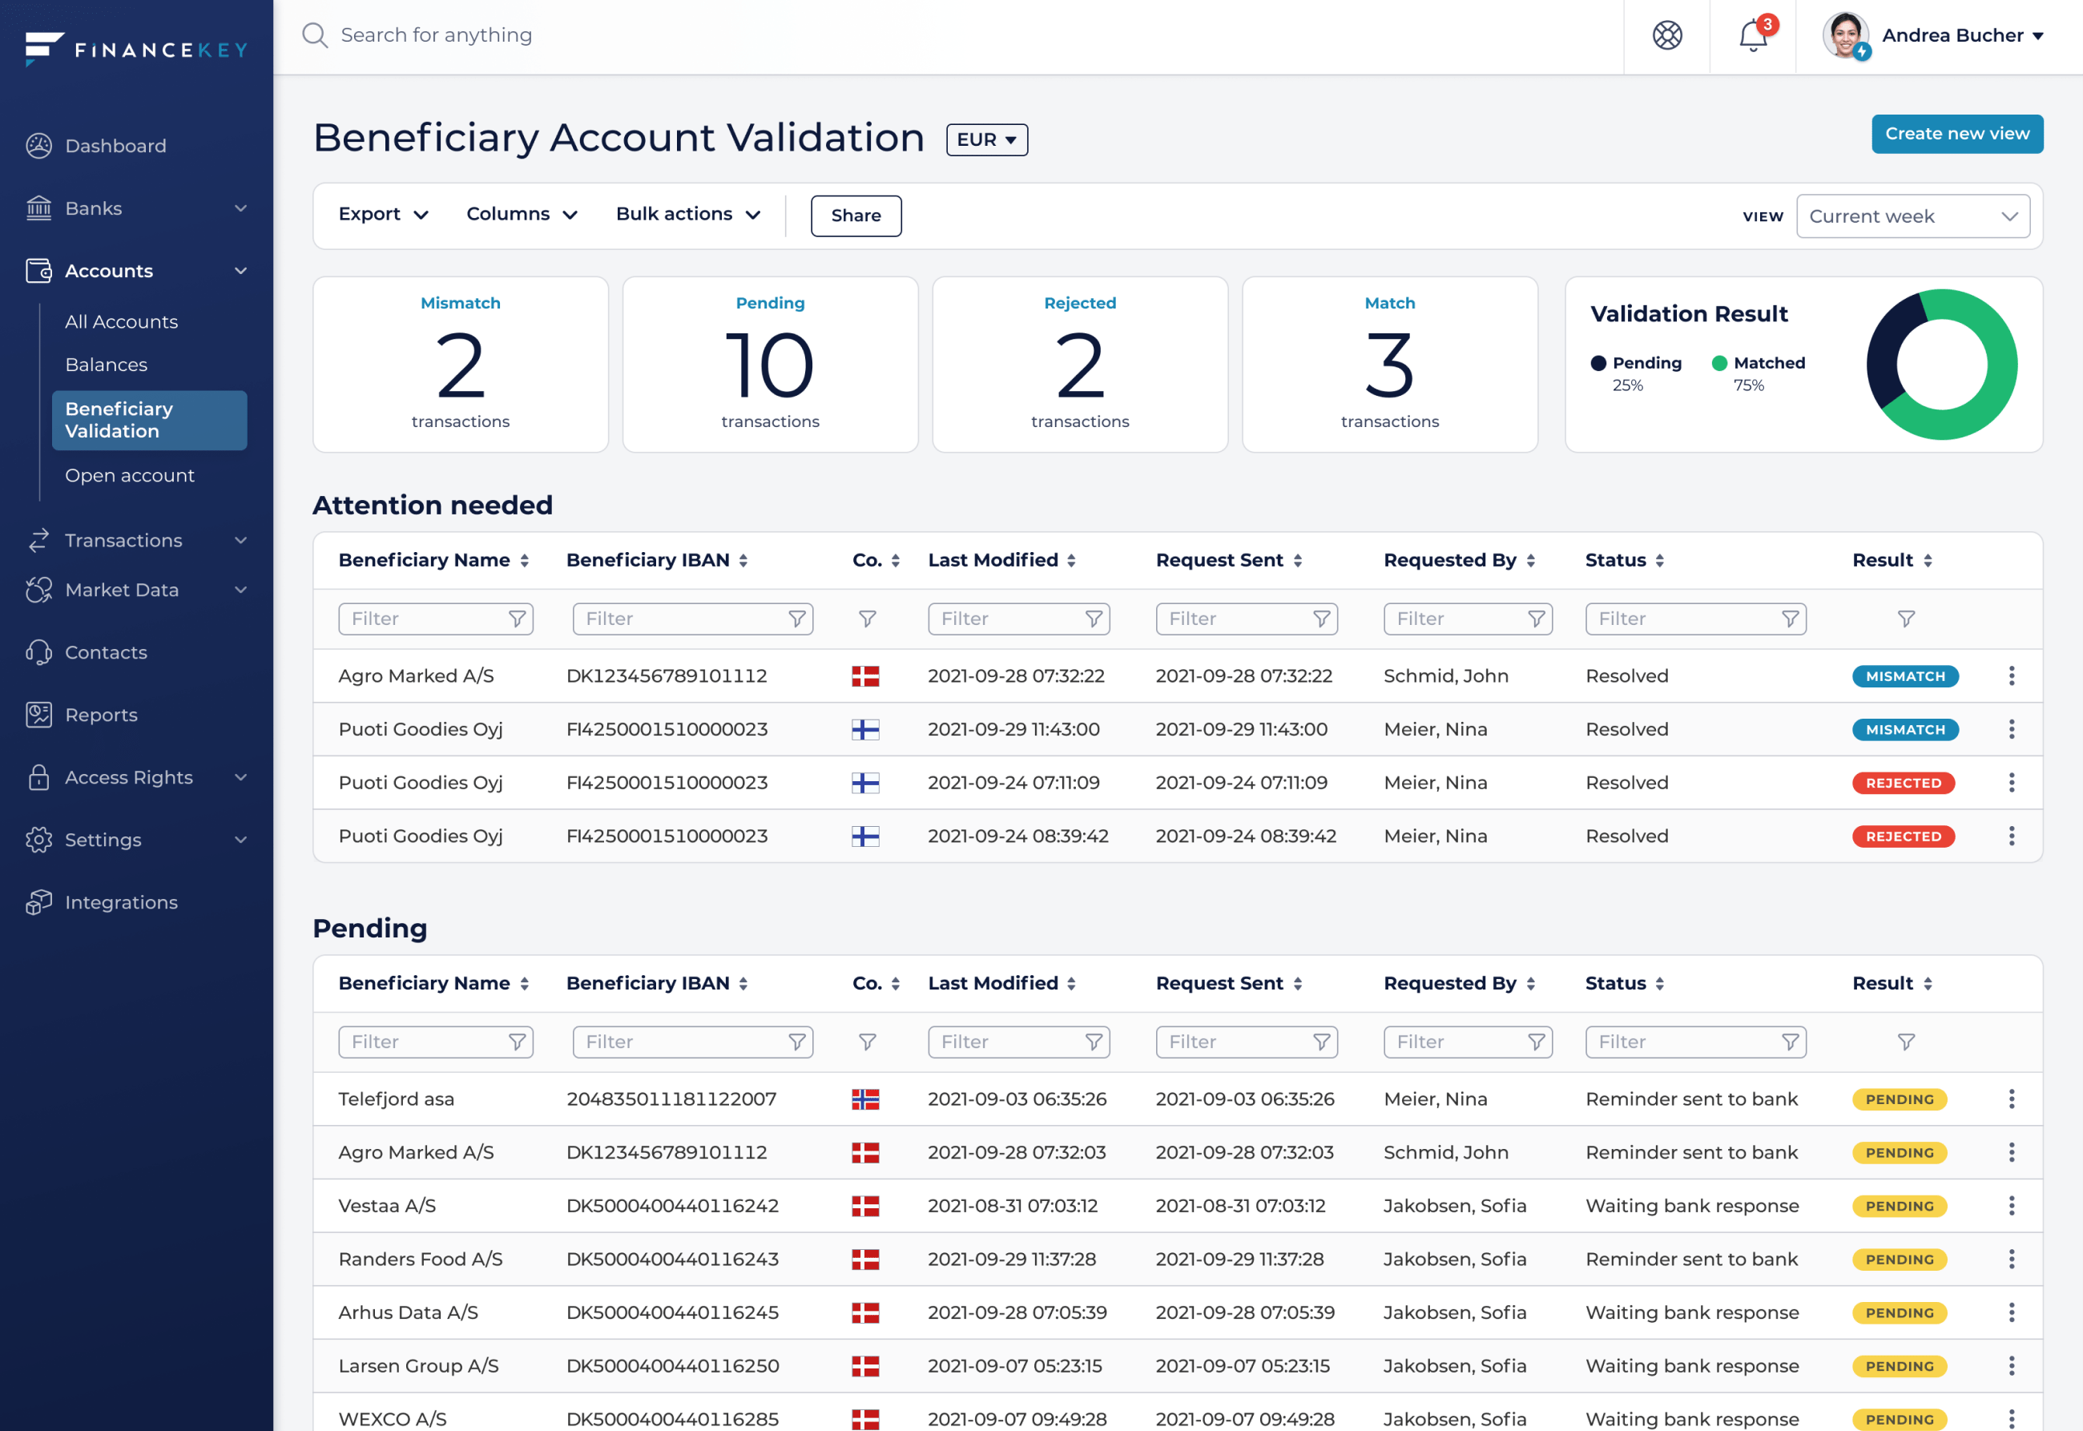The width and height of the screenshot is (2083, 1431).
Task: Expand the Bulk actions dropdown
Action: click(x=687, y=214)
